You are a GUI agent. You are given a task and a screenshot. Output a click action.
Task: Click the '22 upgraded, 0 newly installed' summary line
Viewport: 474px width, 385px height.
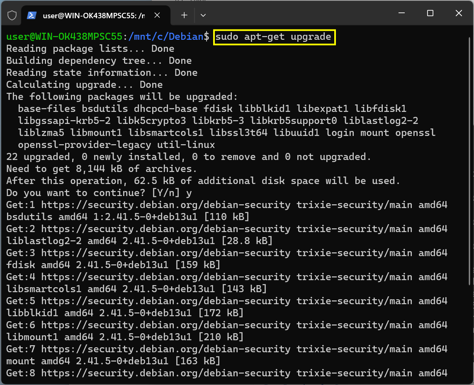point(189,157)
